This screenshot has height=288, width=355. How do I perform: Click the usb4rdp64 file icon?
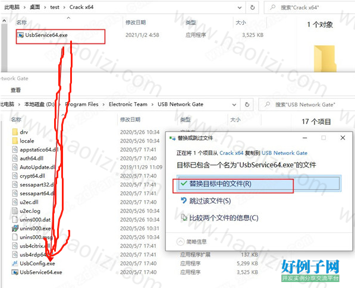15,255
